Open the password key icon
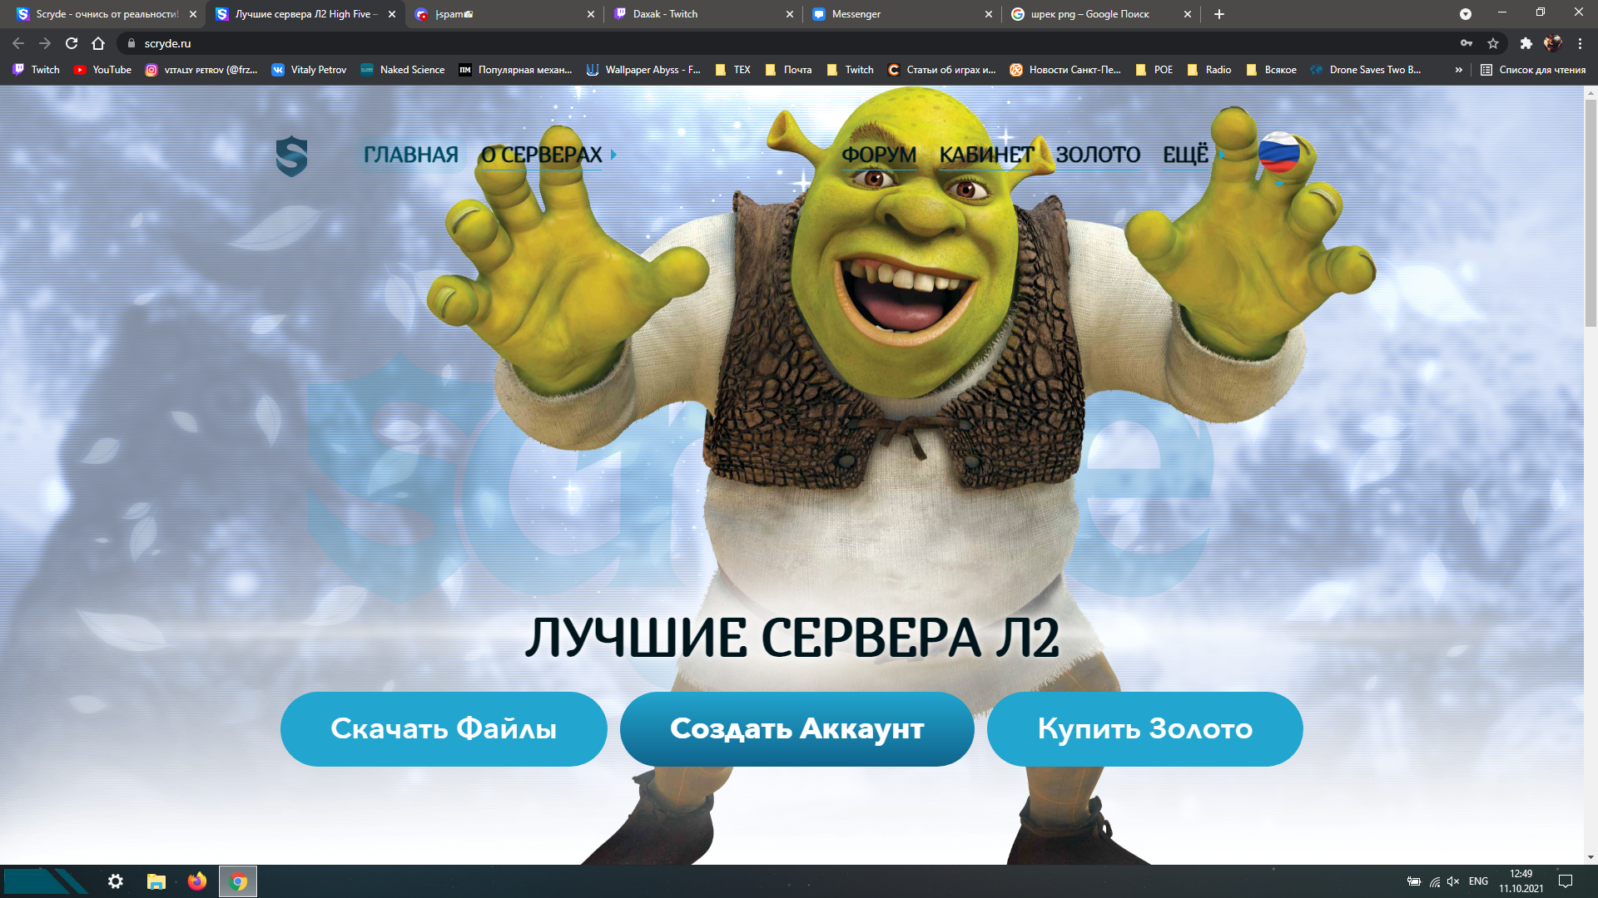The width and height of the screenshot is (1598, 898). pos(1466,43)
